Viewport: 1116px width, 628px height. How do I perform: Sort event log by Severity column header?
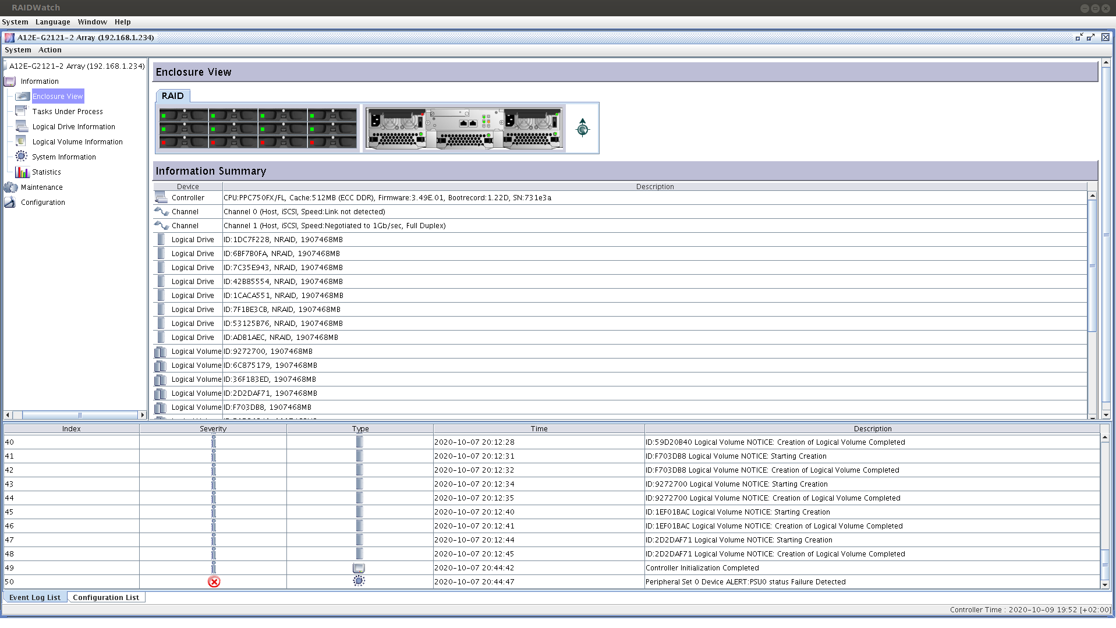(213, 429)
